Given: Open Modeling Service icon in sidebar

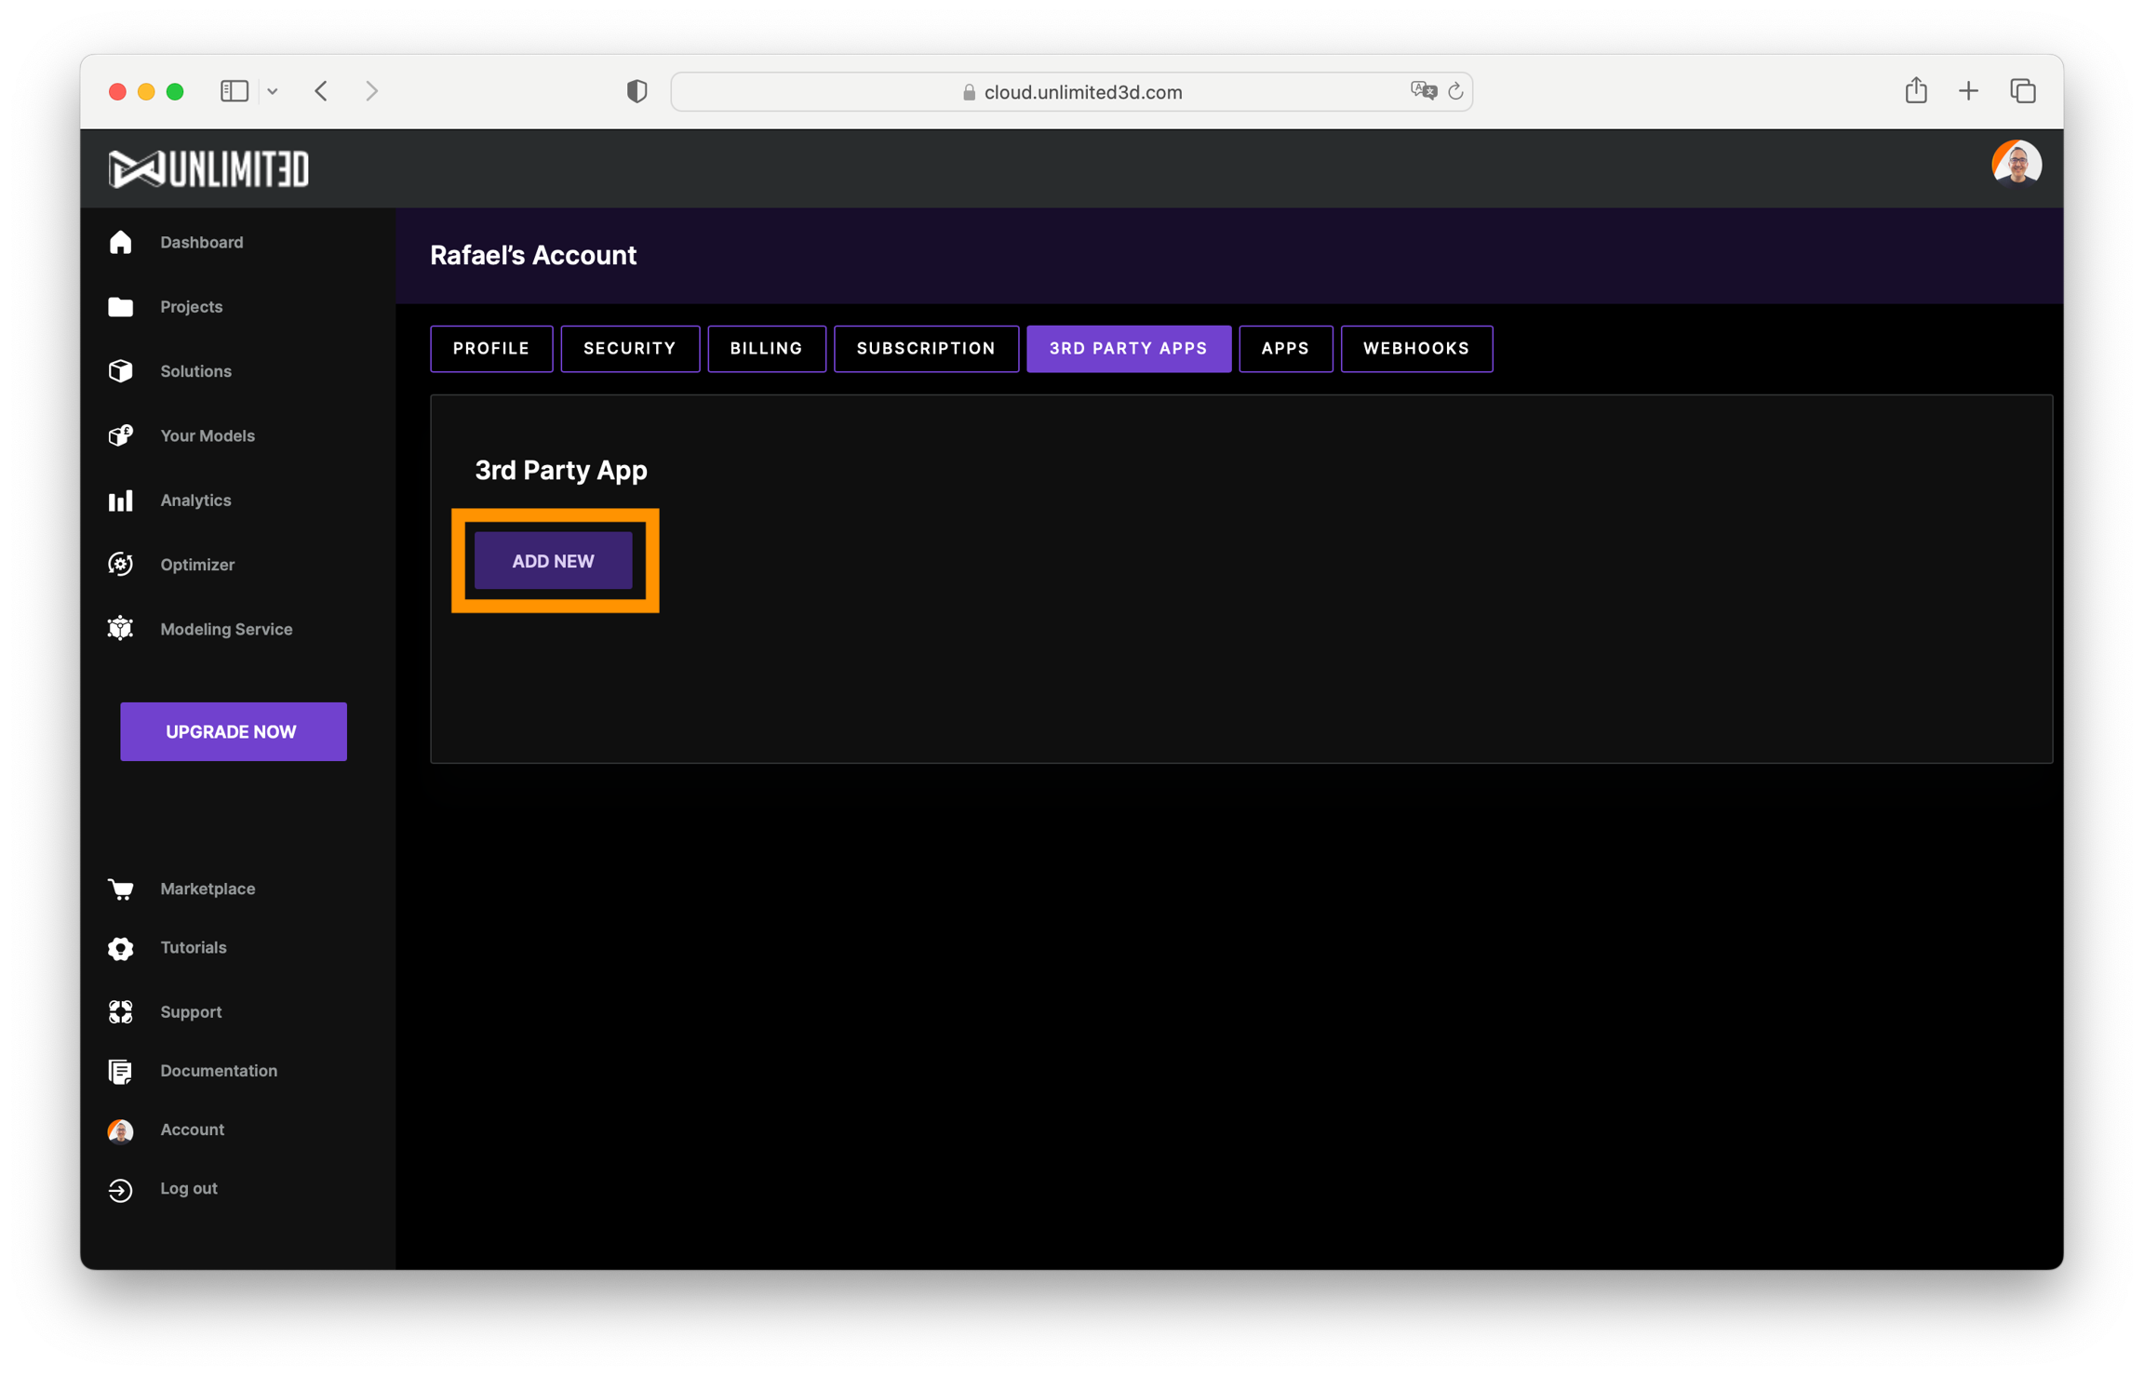Looking at the screenshot, I should click(120, 629).
